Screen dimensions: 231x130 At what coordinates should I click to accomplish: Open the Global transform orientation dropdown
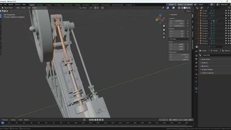(84, 8)
